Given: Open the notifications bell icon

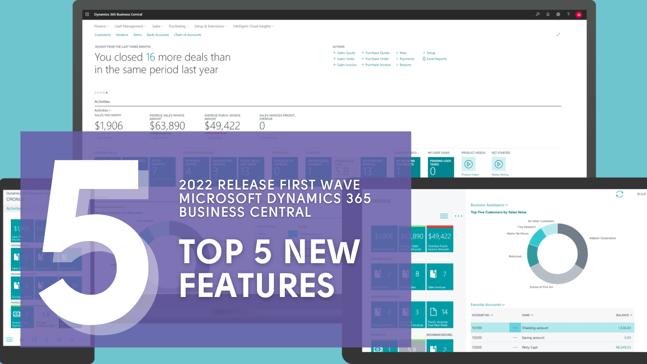Looking at the screenshot, I should [x=548, y=14].
